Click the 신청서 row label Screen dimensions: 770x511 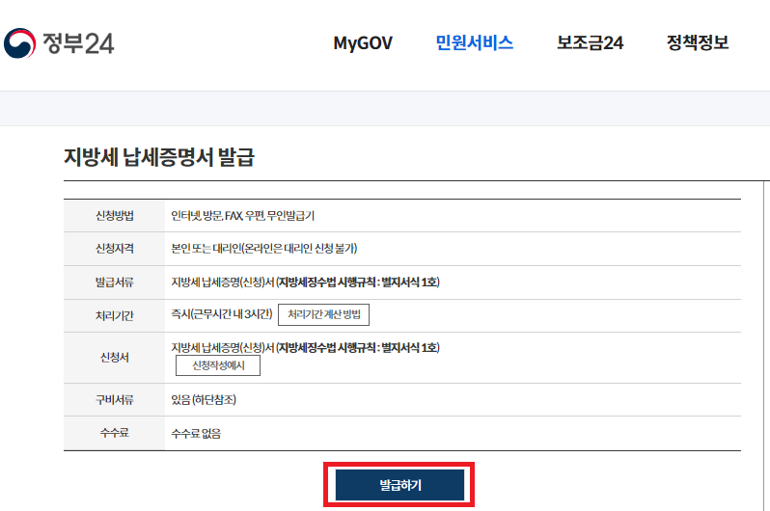click(x=115, y=358)
